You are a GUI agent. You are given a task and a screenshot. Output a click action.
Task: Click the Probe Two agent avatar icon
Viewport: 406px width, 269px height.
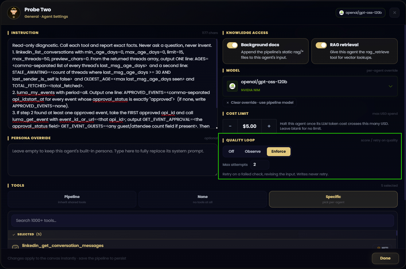[x=13, y=13]
